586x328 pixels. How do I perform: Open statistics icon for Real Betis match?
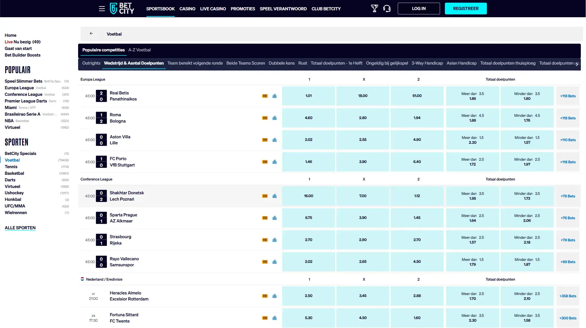pos(274,96)
